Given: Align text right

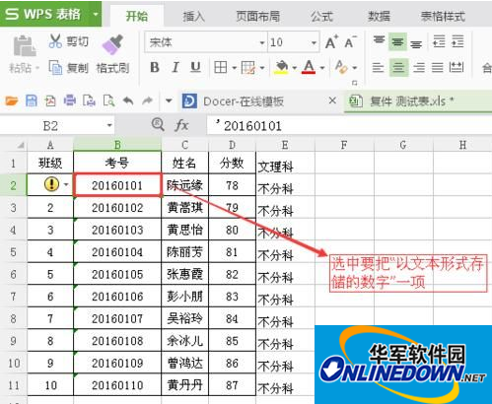Looking at the screenshot, I should coord(419,68).
